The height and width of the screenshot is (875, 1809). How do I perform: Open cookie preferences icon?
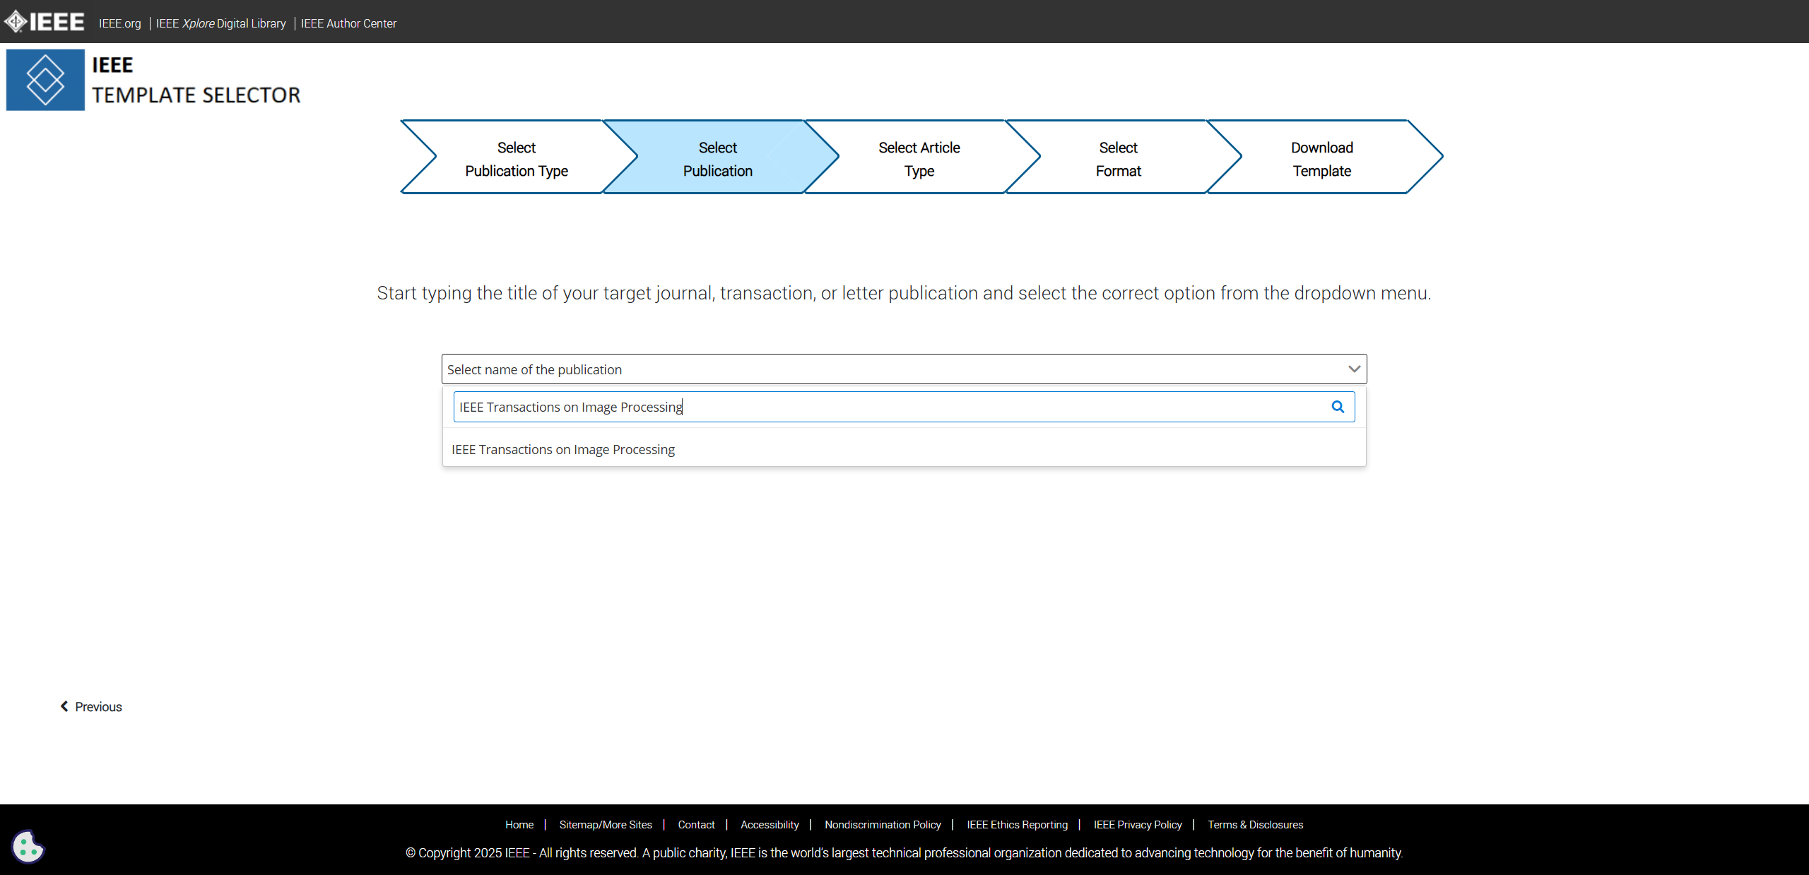coord(28,847)
